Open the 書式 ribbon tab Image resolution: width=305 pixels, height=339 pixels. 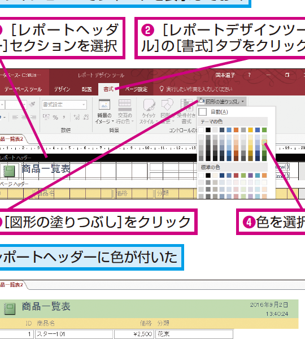tap(108, 89)
